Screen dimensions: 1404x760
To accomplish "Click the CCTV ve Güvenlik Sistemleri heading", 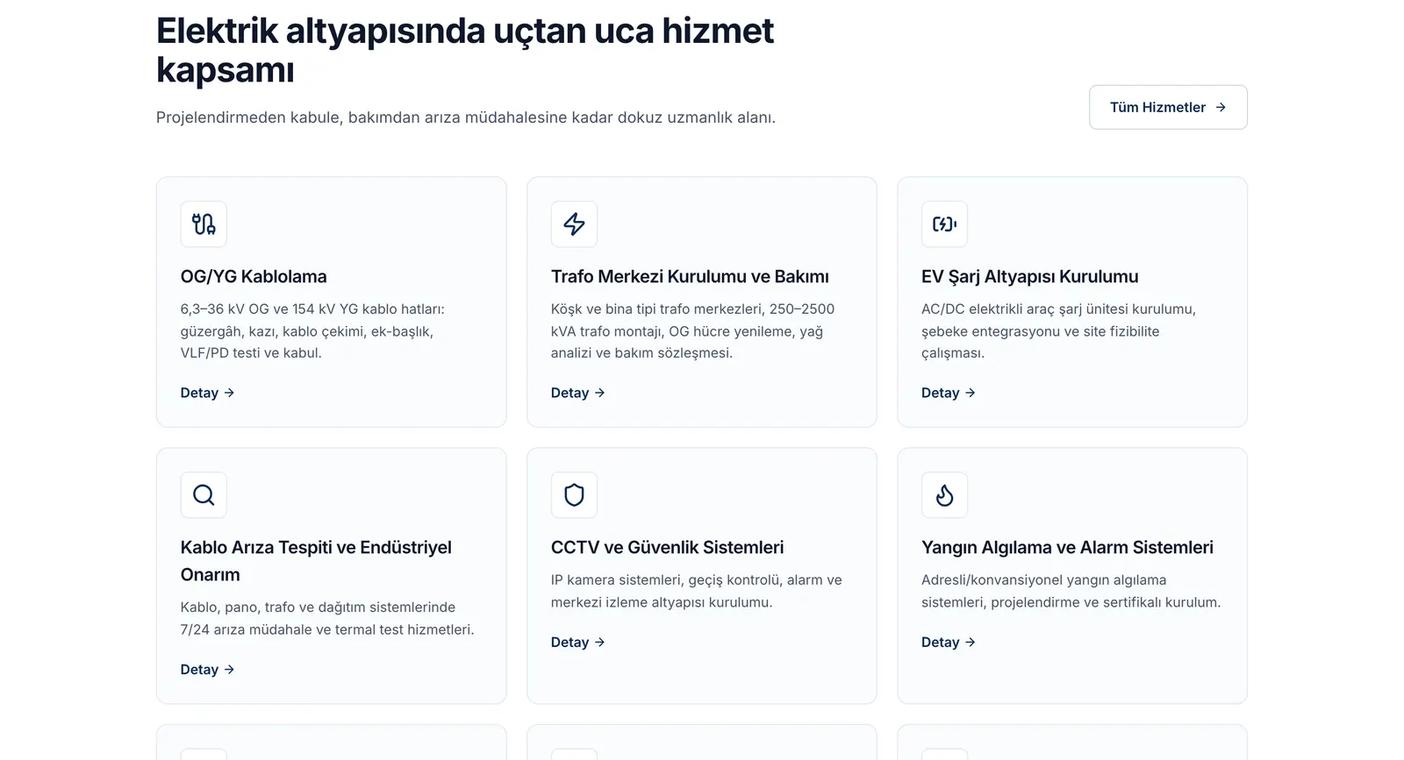I will pos(668,548).
